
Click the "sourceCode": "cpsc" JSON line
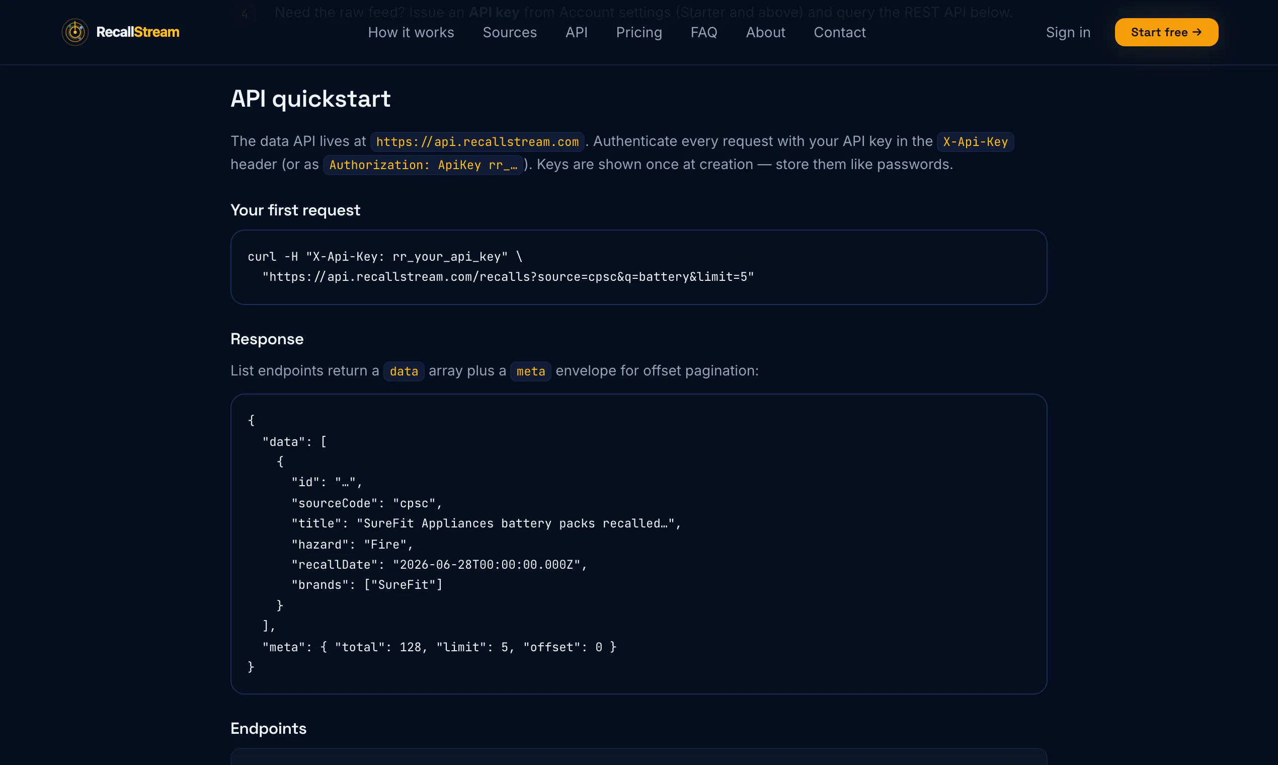367,503
